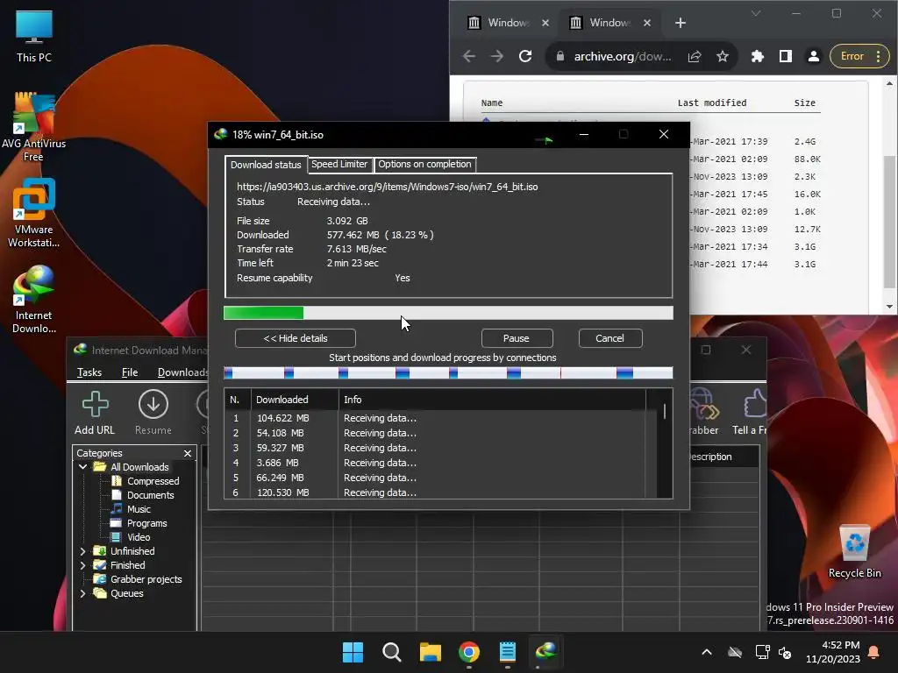Expand the Finished category
Viewport: 898px width, 673px height.
coord(83,565)
